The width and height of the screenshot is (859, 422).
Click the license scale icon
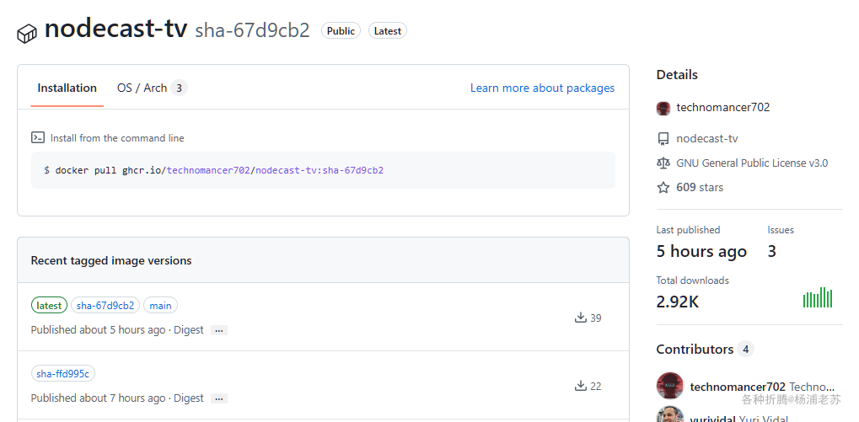pos(663,163)
